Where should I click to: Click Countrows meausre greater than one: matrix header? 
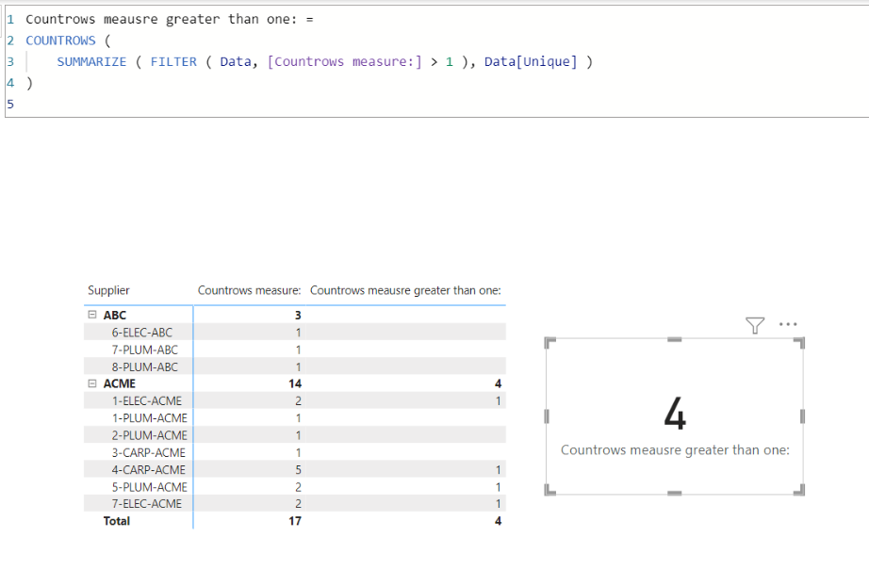coord(405,290)
